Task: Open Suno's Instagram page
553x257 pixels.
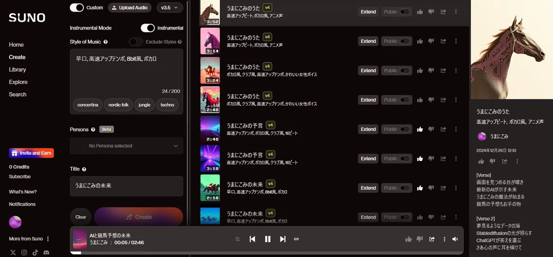Action: pyautogui.click(x=24, y=252)
